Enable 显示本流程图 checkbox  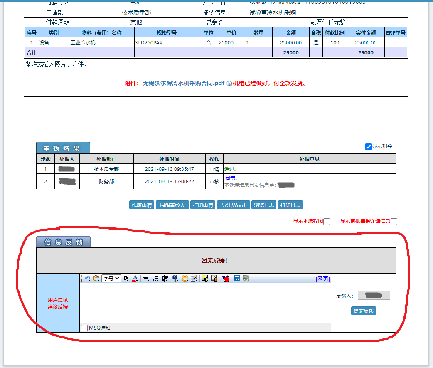pyautogui.click(x=327, y=222)
